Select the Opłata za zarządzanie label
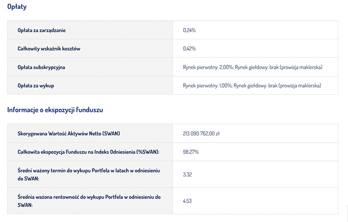This screenshot has width=348, height=222. [41, 30]
